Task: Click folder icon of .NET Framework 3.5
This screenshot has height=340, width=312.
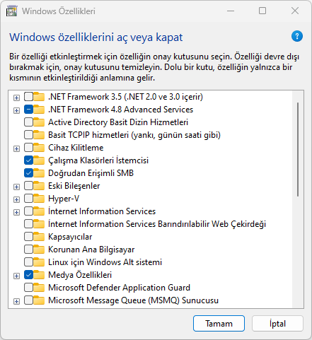Action: [39, 97]
